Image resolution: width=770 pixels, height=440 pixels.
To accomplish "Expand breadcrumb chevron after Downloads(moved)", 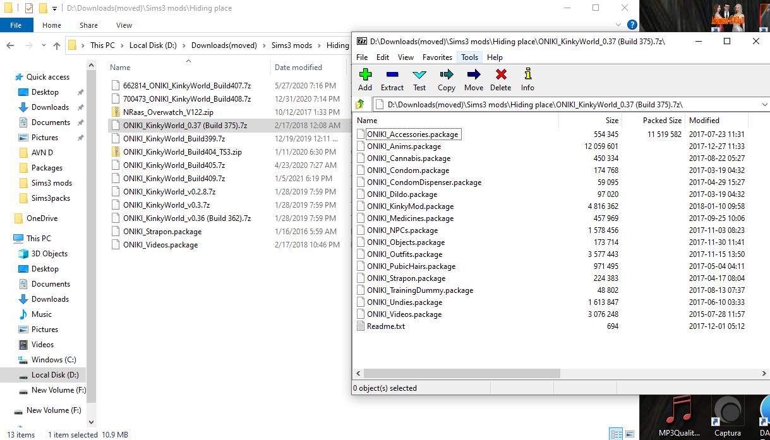I will [265, 45].
